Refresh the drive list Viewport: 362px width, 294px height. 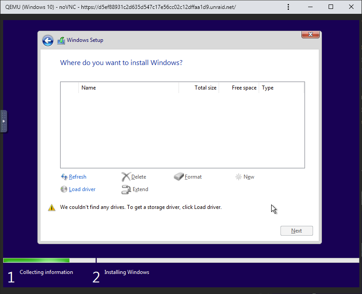(x=77, y=177)
